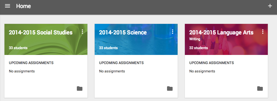Click the plus icon to add class
Viewport: 277px width, 101px height.
(x=270, y=6)
